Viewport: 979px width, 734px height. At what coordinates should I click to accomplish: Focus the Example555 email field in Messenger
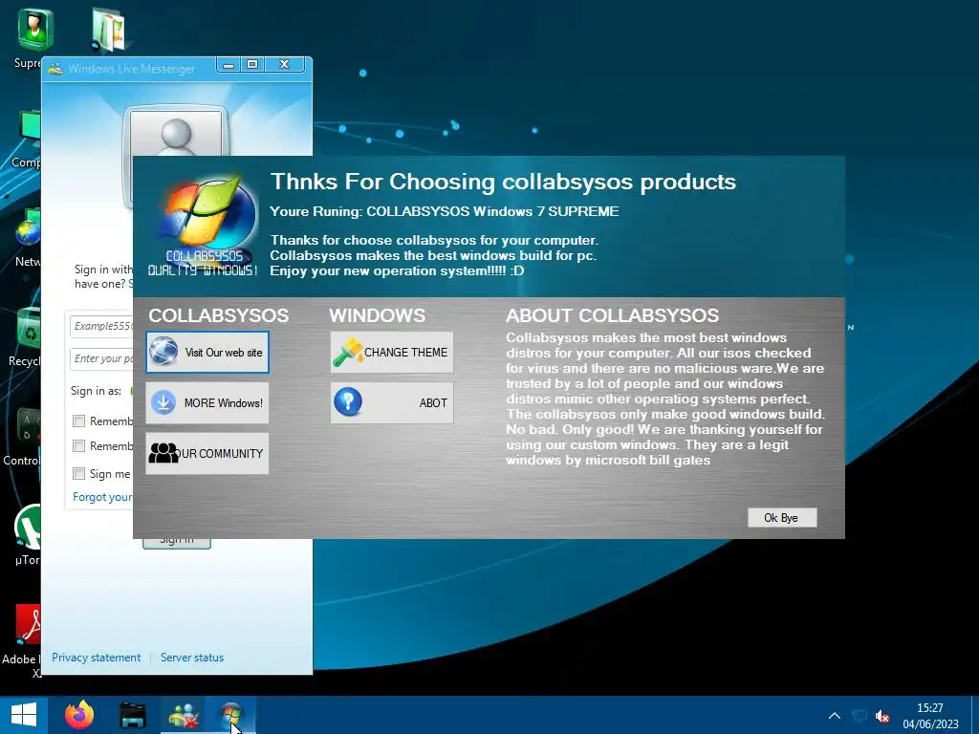[x=101, y=326]
